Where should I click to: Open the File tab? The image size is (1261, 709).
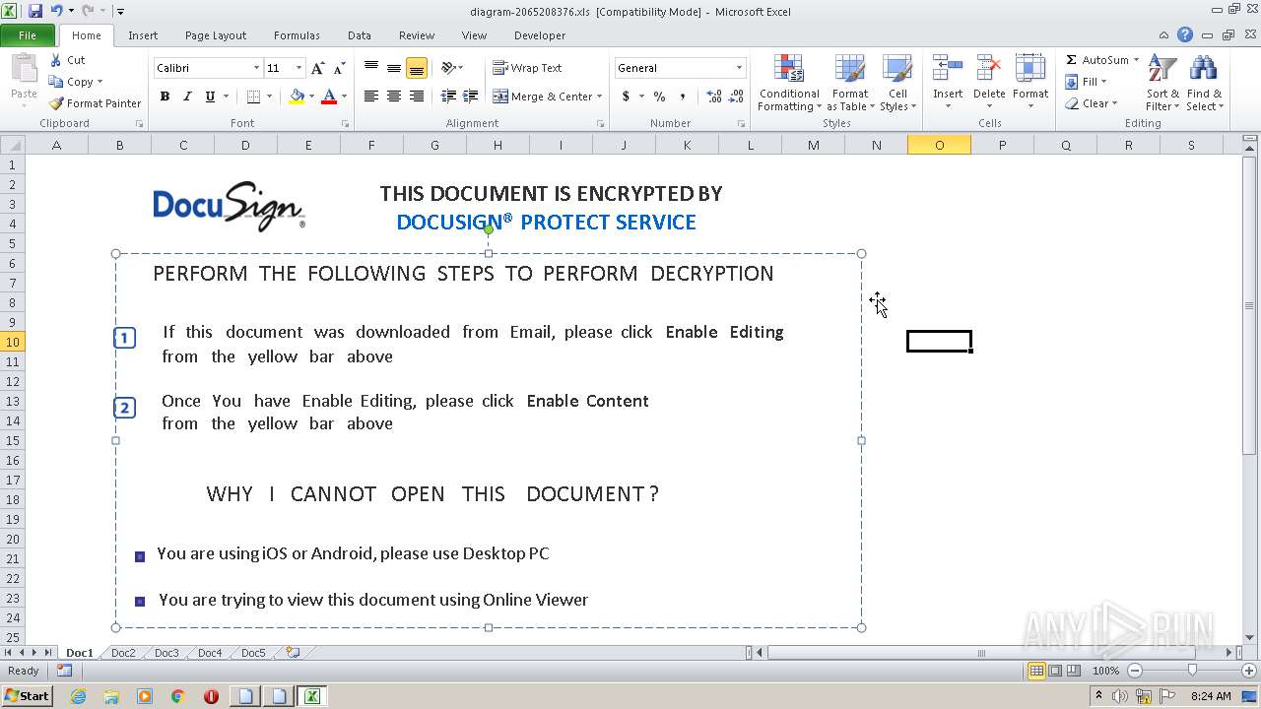[x=28, y=35]
